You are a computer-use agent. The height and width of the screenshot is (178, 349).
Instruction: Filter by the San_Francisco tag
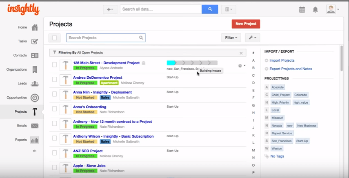(x=281, y=141)
